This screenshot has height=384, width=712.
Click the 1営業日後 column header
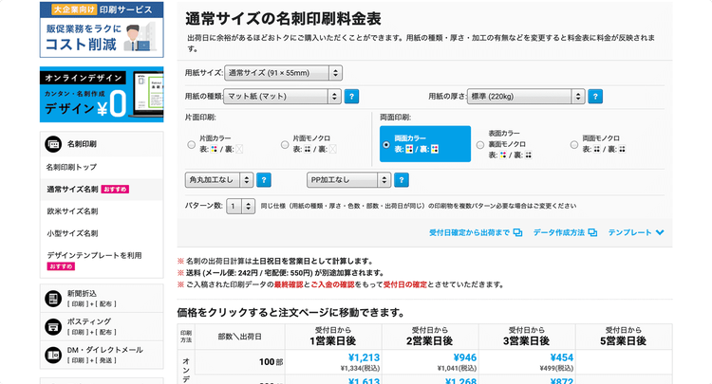333,337
